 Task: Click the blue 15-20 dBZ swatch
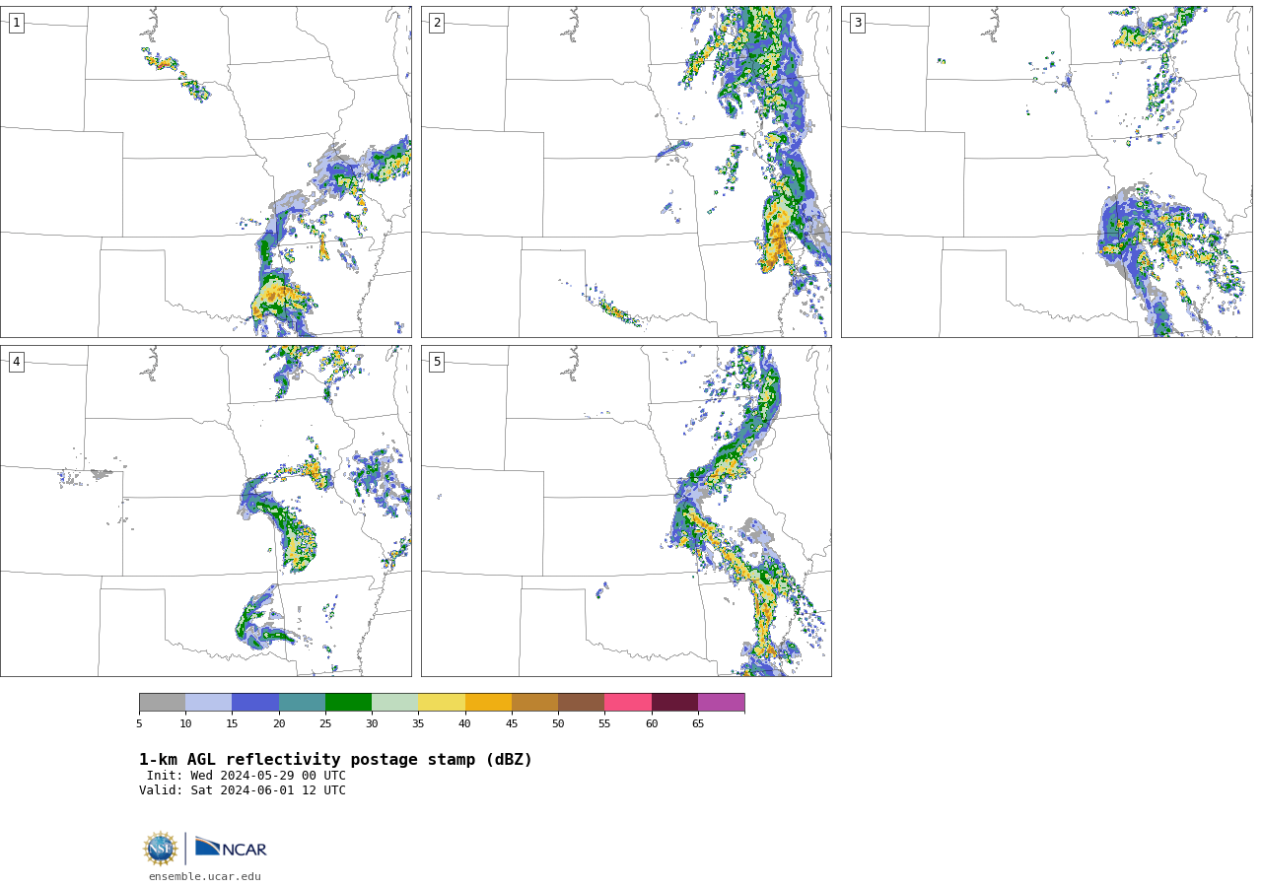coord(255,702)
